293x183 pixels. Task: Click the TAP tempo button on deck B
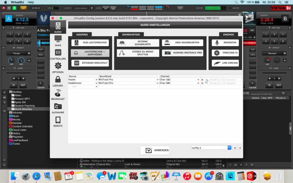[252, 30]
